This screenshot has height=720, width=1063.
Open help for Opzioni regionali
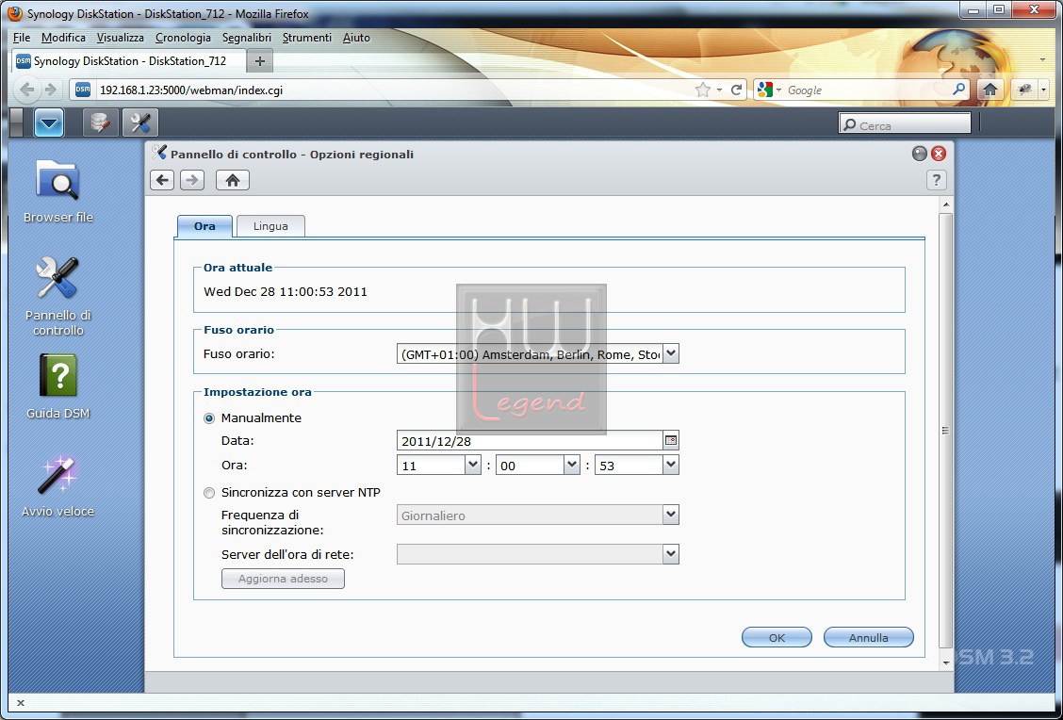(x=936, y=180)
